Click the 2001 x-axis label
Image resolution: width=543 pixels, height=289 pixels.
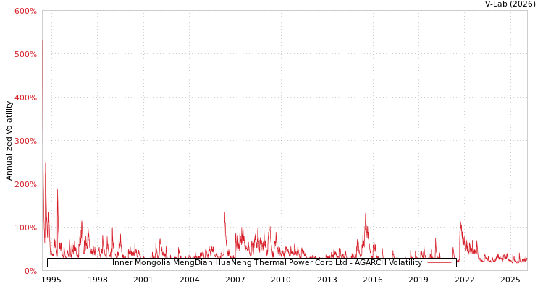pyautogui.click(x=143, y=280)
